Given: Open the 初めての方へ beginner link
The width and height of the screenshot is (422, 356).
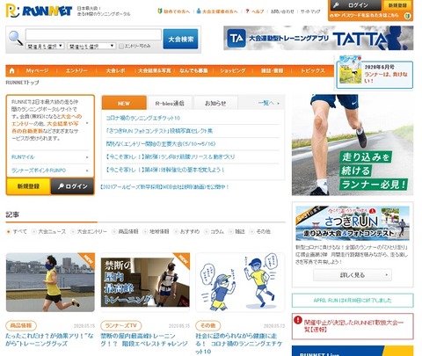Looking at the screenshot, I should click(x=174, y=11).
